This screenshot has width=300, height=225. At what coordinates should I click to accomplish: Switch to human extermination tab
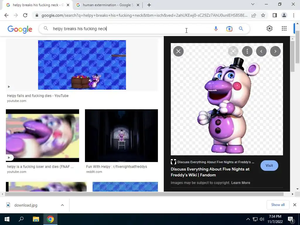pyautogui.click(x=108, y=5)
